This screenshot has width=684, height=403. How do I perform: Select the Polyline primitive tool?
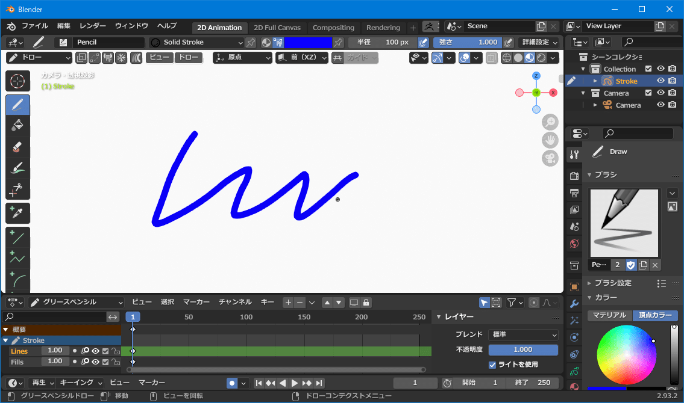[x=17, y=259]
